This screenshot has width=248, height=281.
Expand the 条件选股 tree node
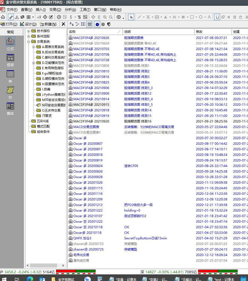point(28,36)
